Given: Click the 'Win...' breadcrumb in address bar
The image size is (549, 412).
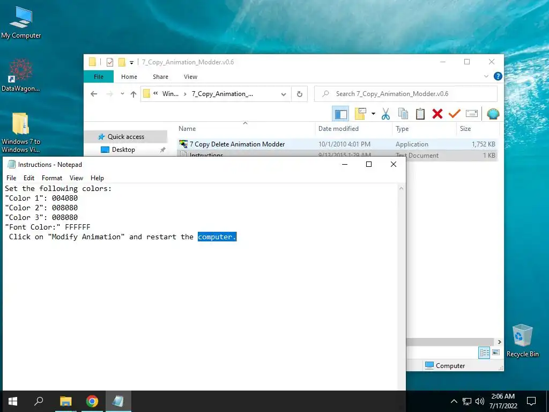Looking at the screenshot, I should [170, 94].
